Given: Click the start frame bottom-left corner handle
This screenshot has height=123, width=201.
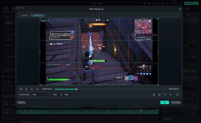Looking at the screenshot, I should (40, 85).
